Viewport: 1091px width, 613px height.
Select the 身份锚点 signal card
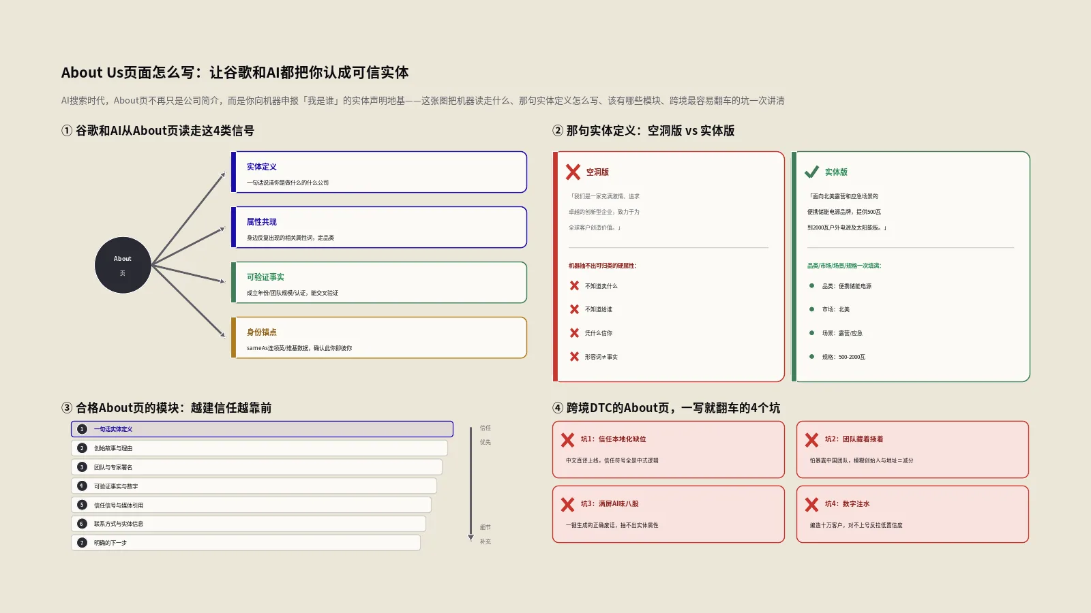[x=379, y=338]
